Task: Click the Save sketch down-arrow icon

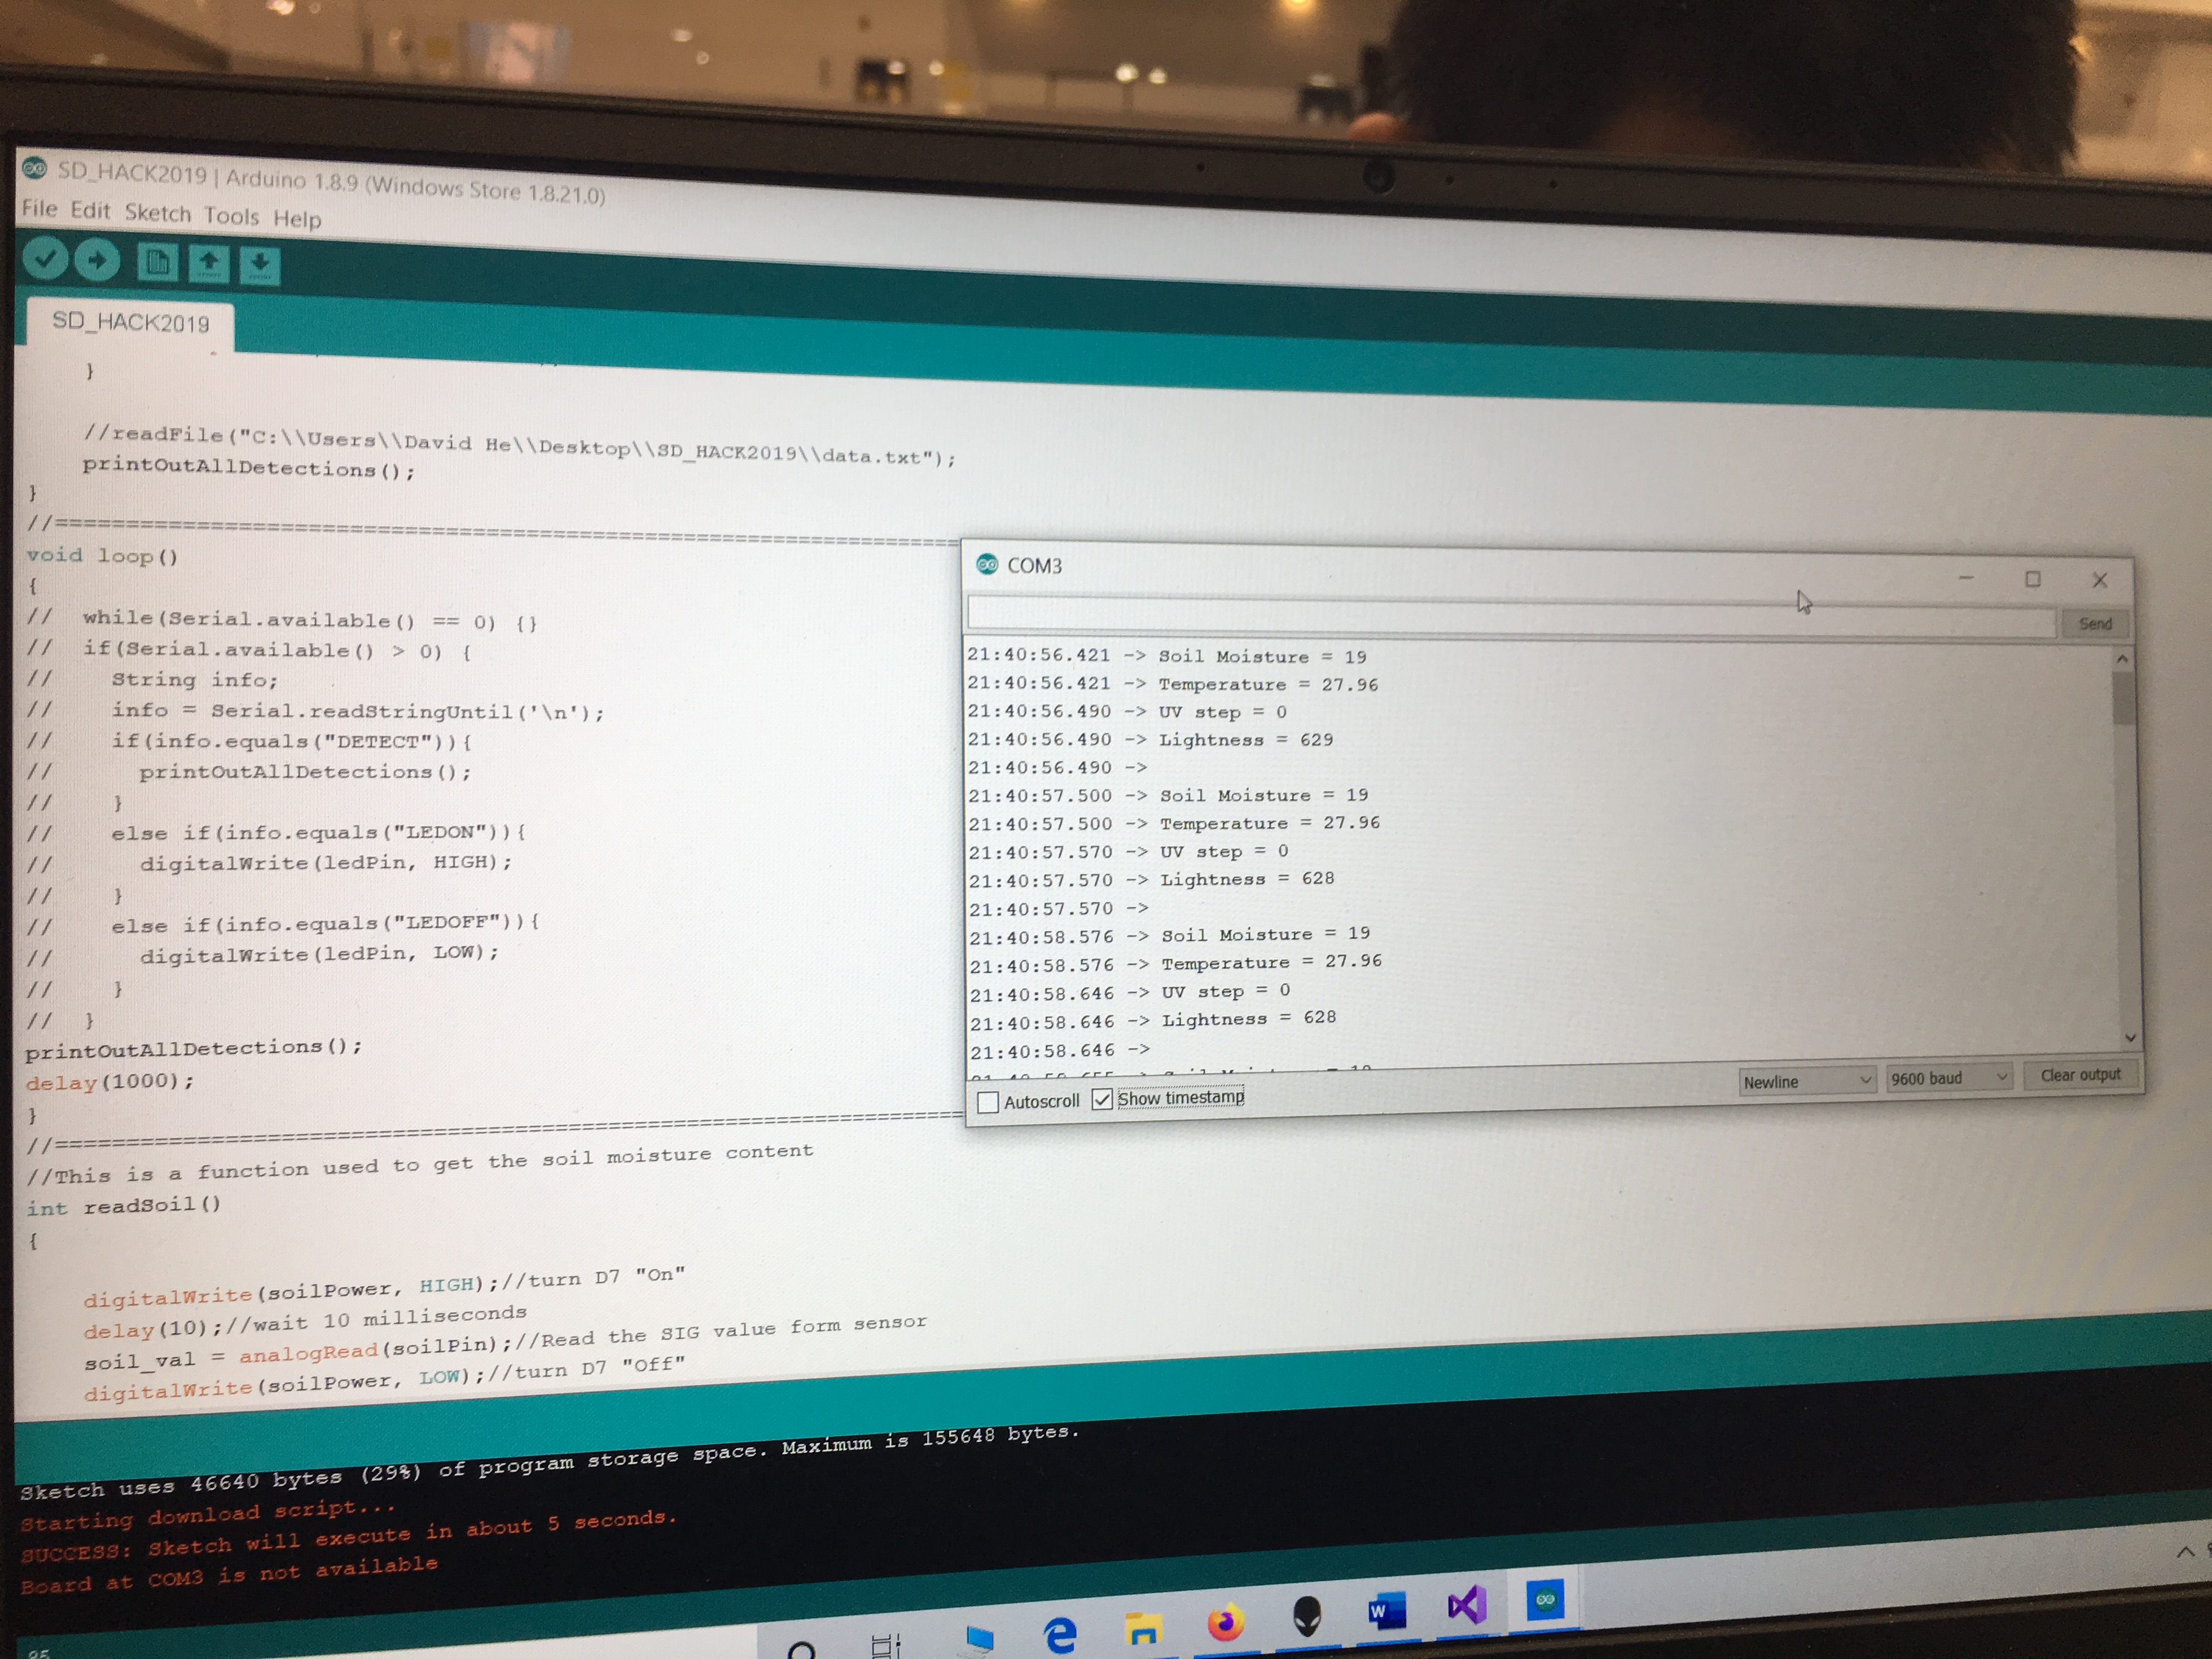Action: tap(260, 266)
